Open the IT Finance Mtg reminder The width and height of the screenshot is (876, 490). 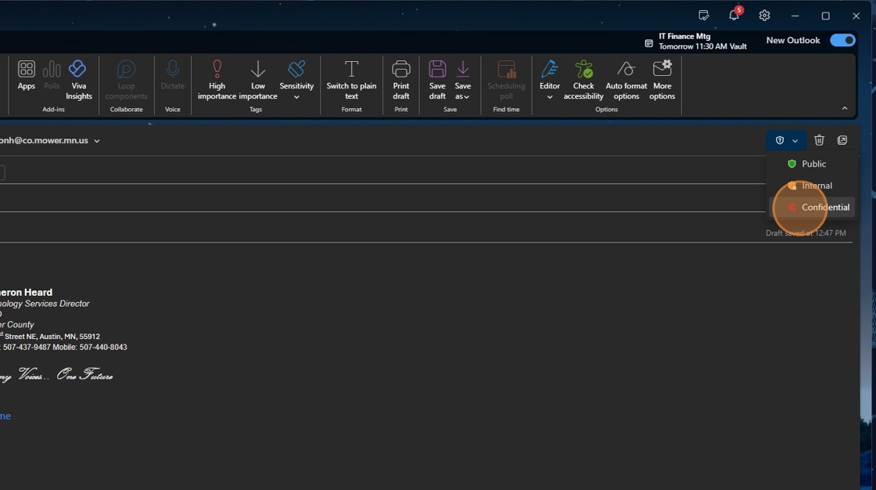[x=696, y=41]
